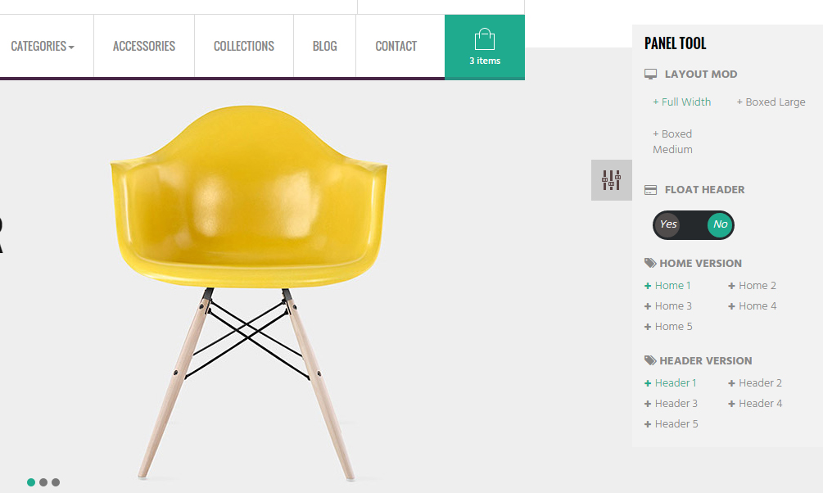823x493 pixels.
Task: Jump to the third carousel slide dot
Action: (56, 482)
